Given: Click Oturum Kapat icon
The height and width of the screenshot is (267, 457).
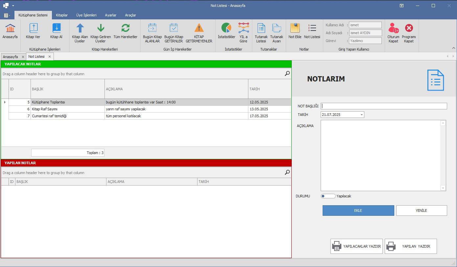Looking at the screenshot, I should (x=393, y=29).
